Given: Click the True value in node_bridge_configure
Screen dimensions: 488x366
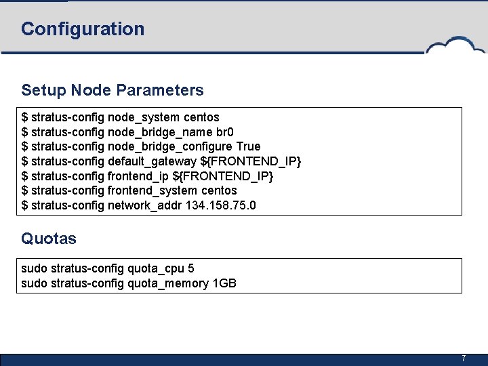Looking at the screenshot, I should (248, 146).
